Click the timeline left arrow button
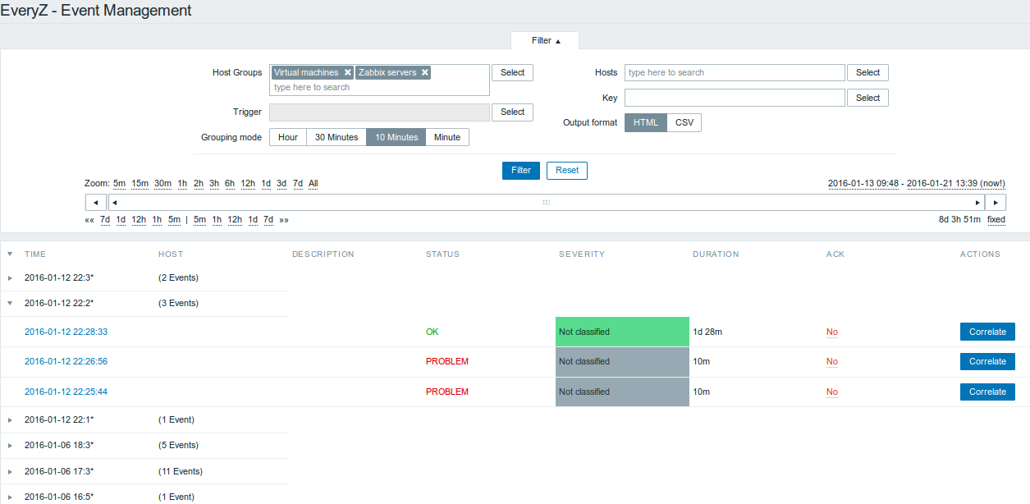 coord(96,202)
